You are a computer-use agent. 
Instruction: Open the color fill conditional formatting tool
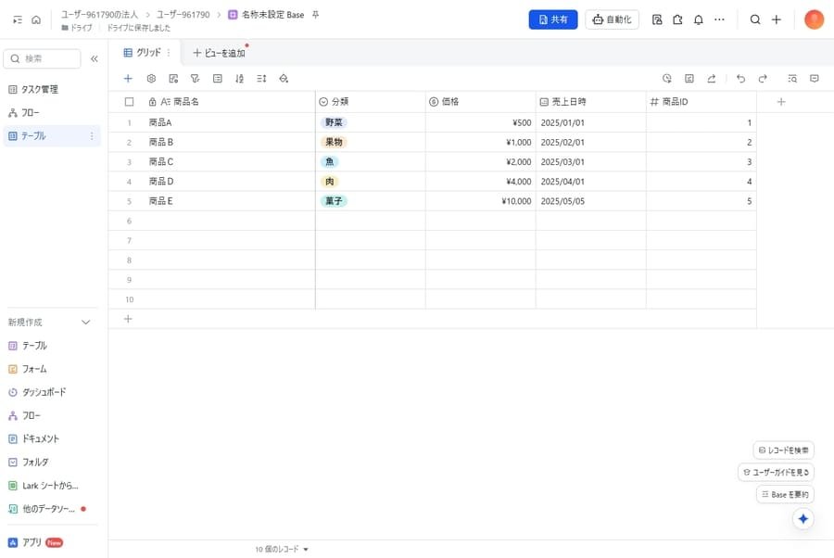point(284,79)
